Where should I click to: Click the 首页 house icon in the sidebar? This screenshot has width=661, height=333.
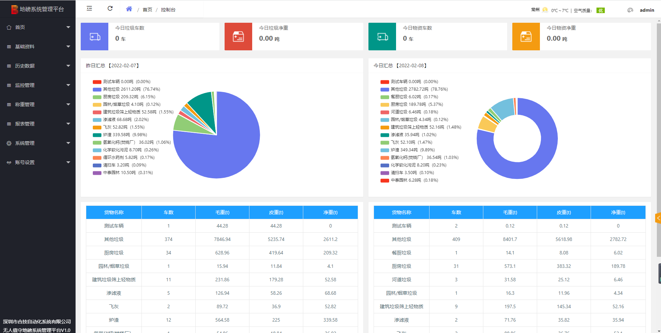[x=9, y=27]
